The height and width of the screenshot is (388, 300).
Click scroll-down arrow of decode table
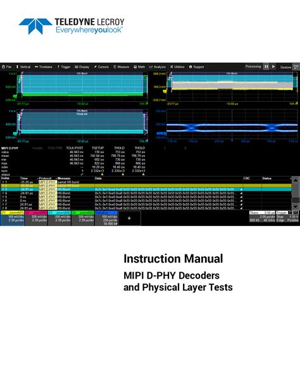click(x=296, y=206)
